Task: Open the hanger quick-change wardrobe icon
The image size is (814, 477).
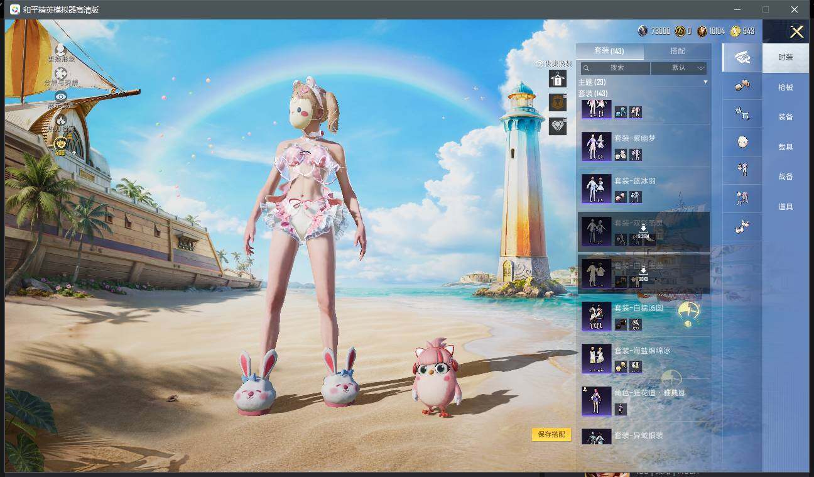Action: pos(557,79)
